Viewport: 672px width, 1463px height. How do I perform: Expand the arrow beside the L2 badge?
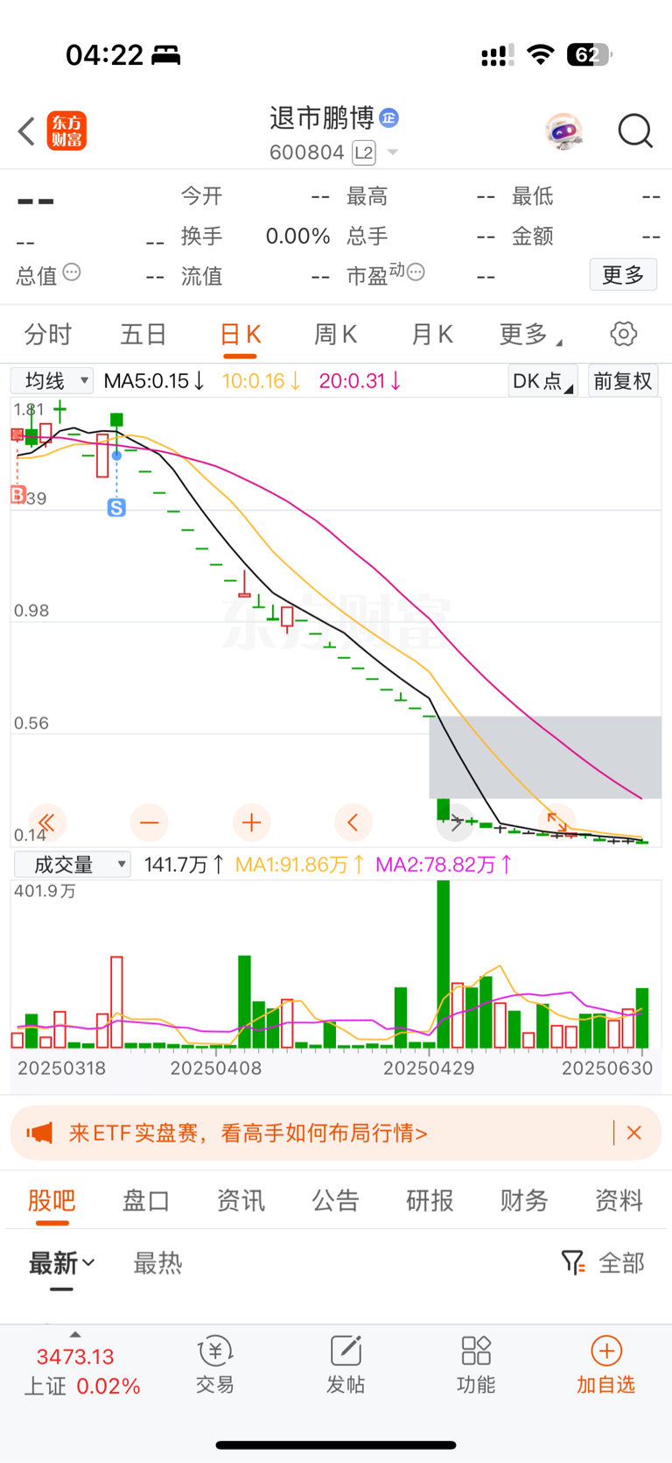point(393,153)
